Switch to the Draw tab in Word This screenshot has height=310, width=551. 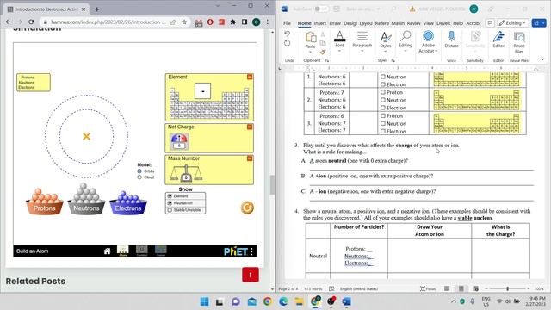(335, 23)
